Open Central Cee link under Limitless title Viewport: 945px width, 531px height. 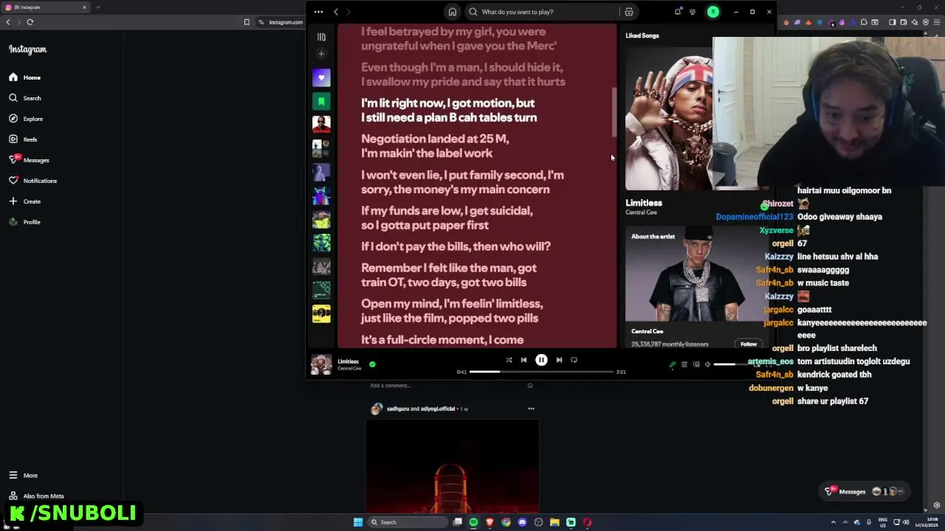click(x=641, y=212)
